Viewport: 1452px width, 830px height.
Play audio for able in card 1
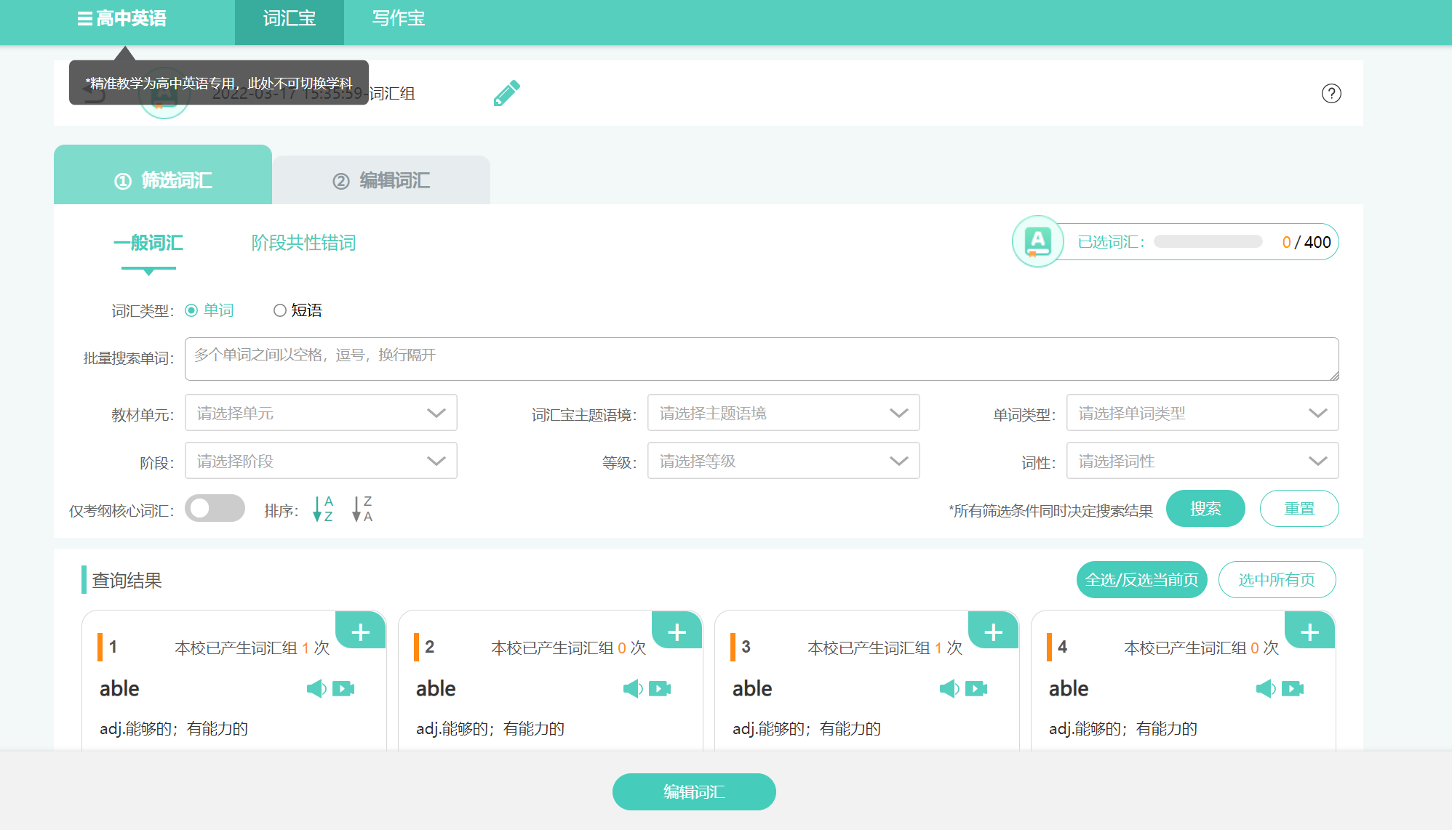click(x=316, y=688)
